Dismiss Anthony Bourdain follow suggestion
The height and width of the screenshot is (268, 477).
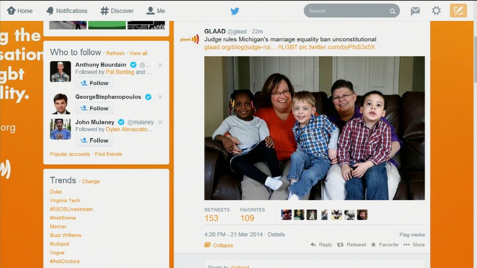[160, 65]
